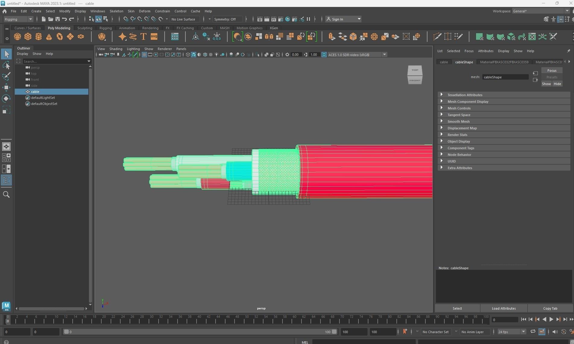
Task: Click the Focus button in Attribute Editor
Action: click(552, 70)
